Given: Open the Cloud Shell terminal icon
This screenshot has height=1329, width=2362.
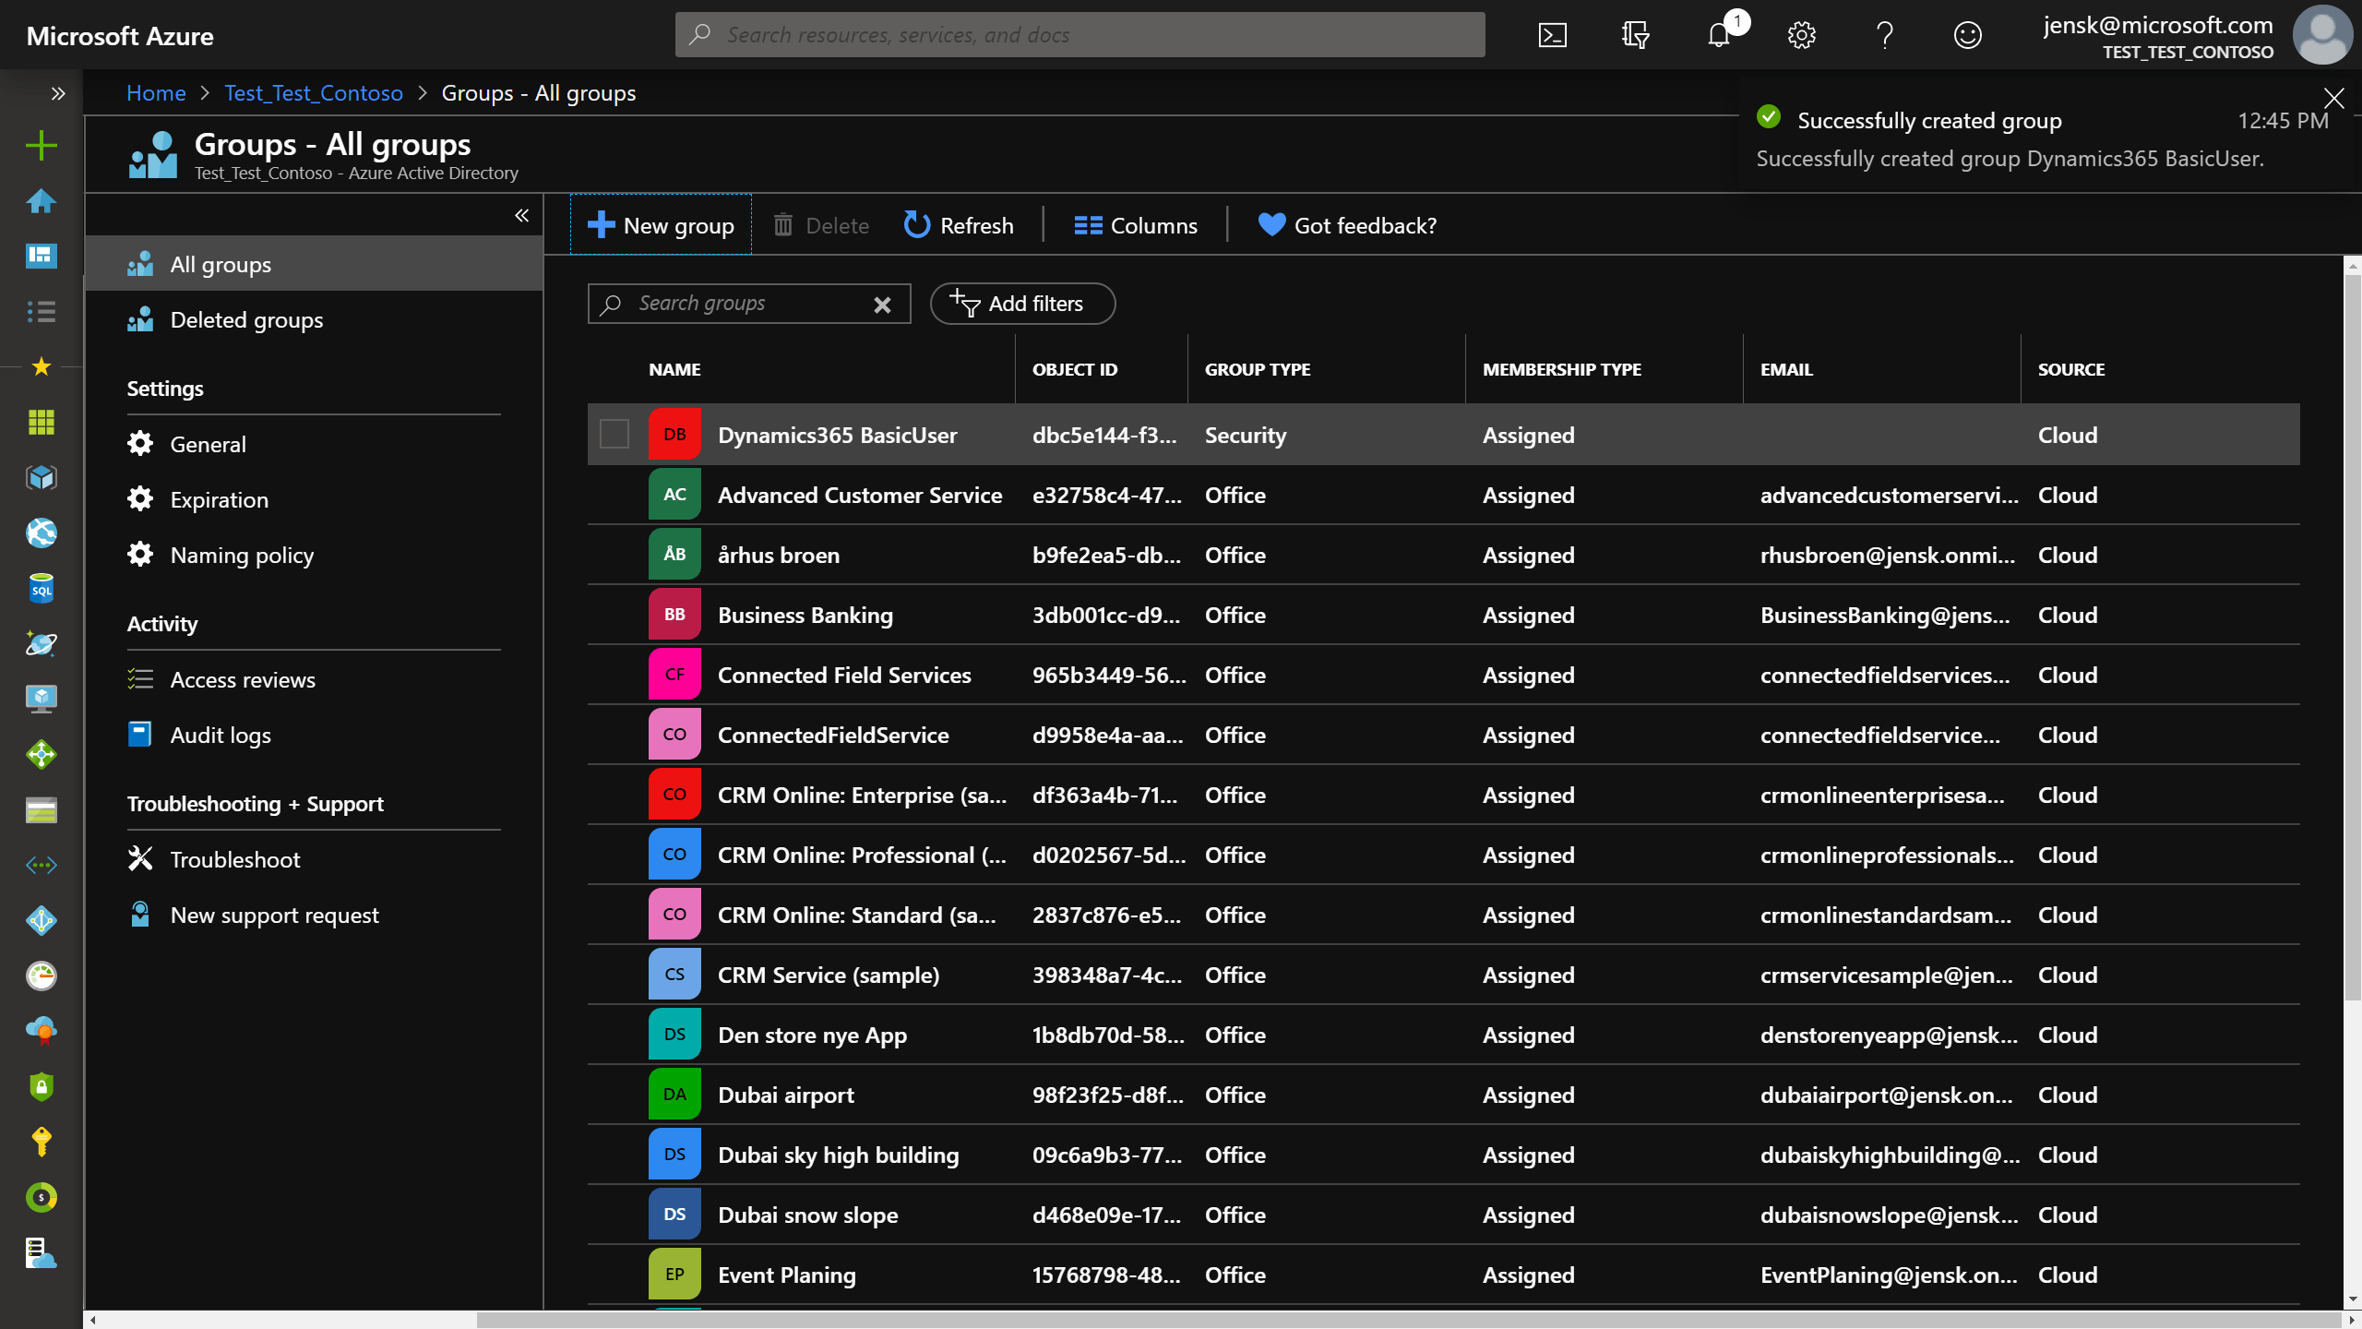Looking at the screenshot, I should coord(1553,35).
